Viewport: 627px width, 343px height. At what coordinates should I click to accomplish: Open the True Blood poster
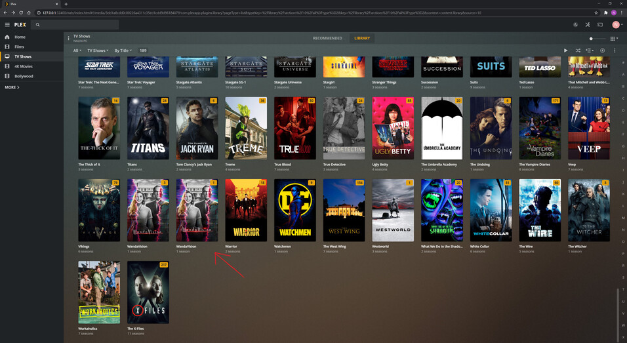(295, 128)
